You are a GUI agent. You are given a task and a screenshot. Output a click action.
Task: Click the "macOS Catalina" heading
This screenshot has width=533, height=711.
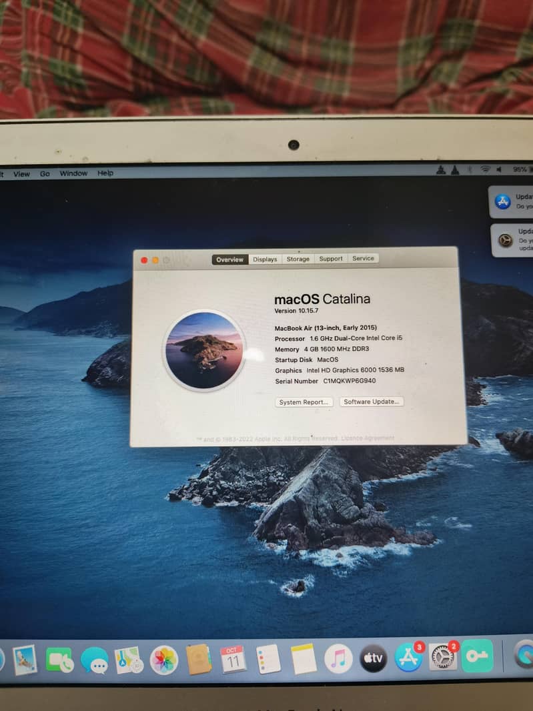[322, 299]
